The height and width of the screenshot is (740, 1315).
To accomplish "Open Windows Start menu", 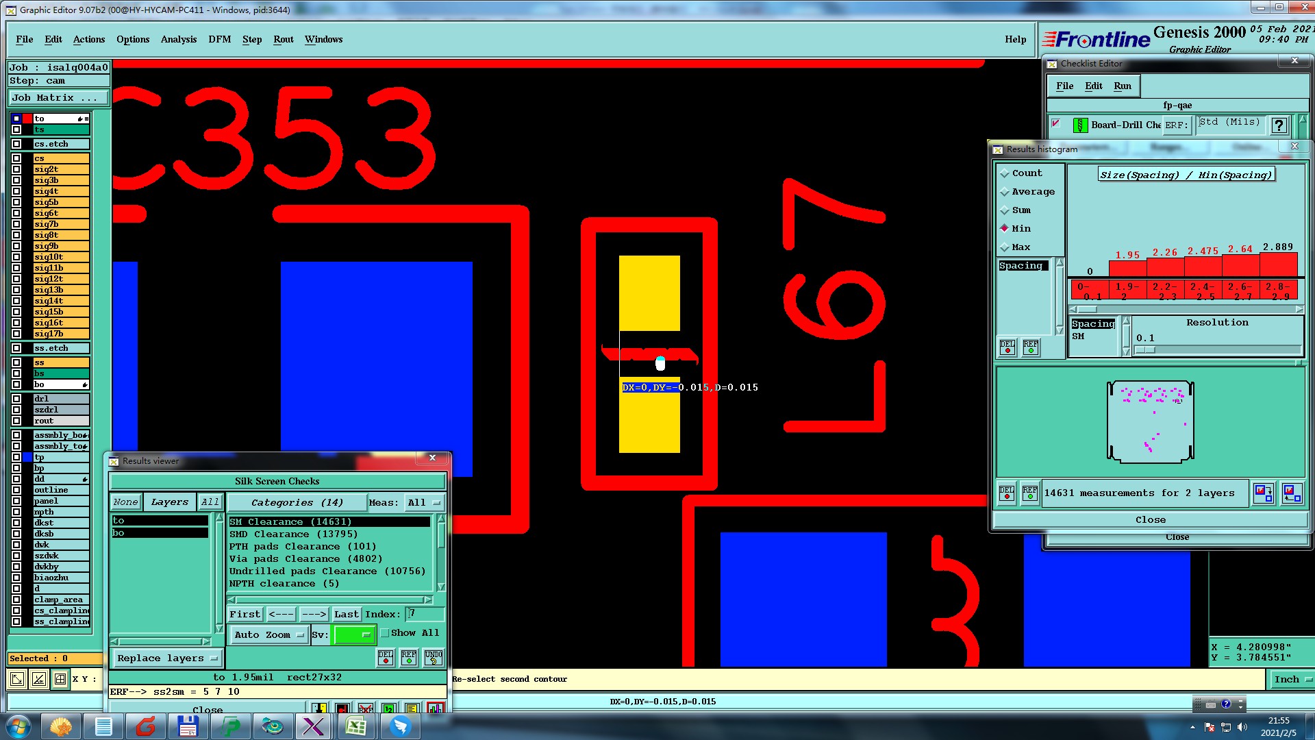I will [18, 726].
